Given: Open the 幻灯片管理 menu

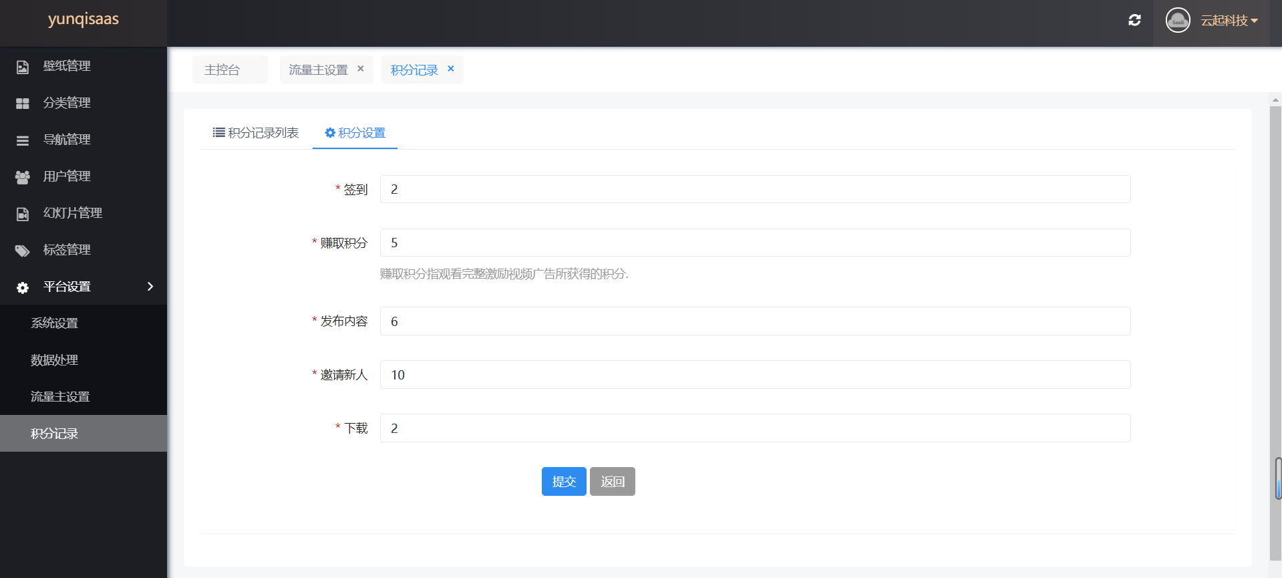Looking at the screenshot, I should click(x=84, y=212).
